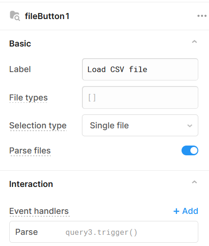Viewport: 209px width, 246px height.
Task: Collapse the Basic section chevron
Action: (195, 42)
